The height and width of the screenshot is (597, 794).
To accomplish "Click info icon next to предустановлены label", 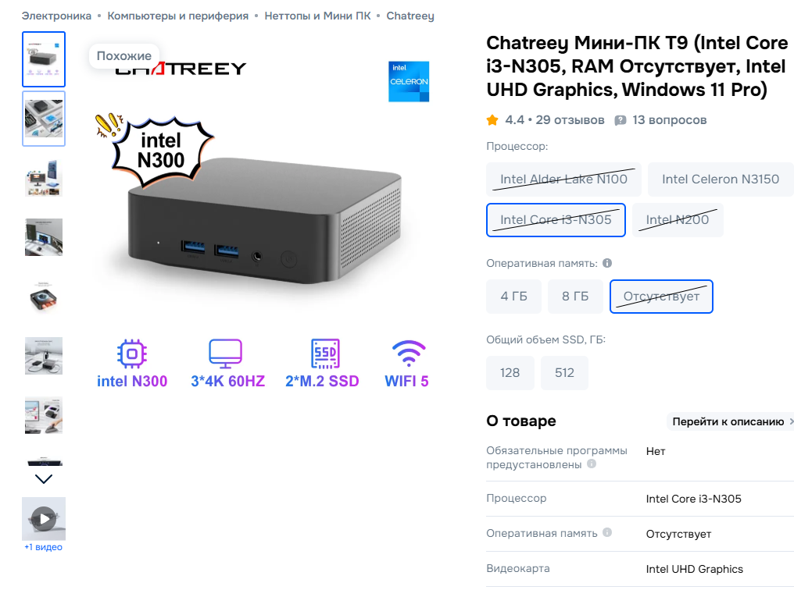I will pyautogui.click(x=592, y=464).
